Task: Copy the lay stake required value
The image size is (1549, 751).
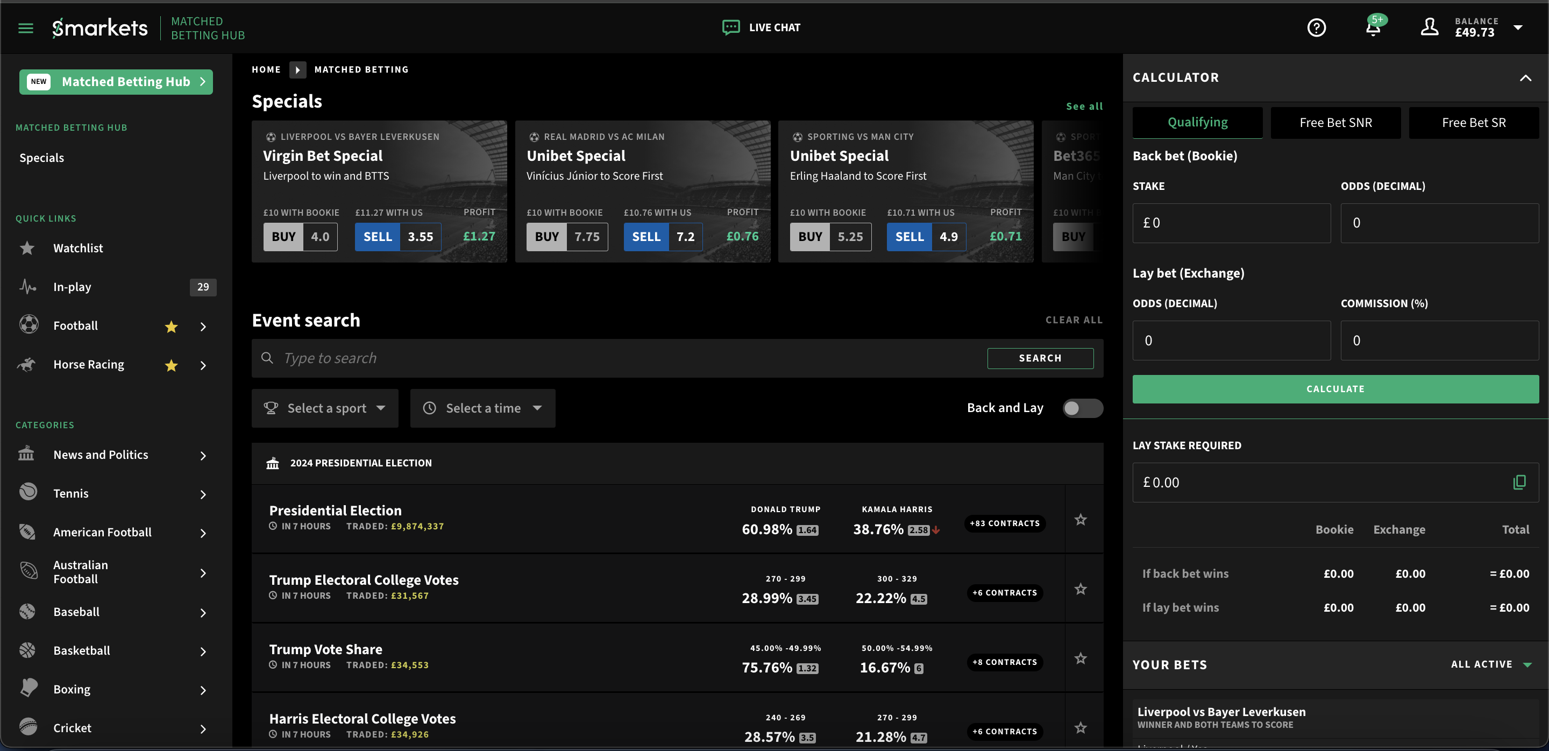Action: pyautogui.click(x=1519, y=482)
